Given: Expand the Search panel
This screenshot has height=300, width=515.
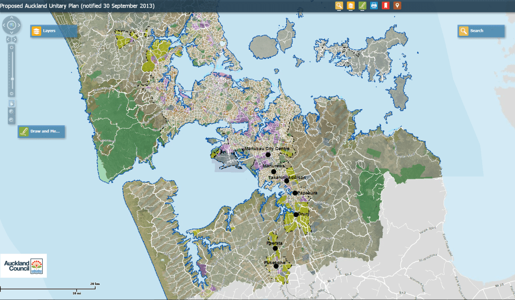Looking at the screenshot, I should (x=480, y=31).
